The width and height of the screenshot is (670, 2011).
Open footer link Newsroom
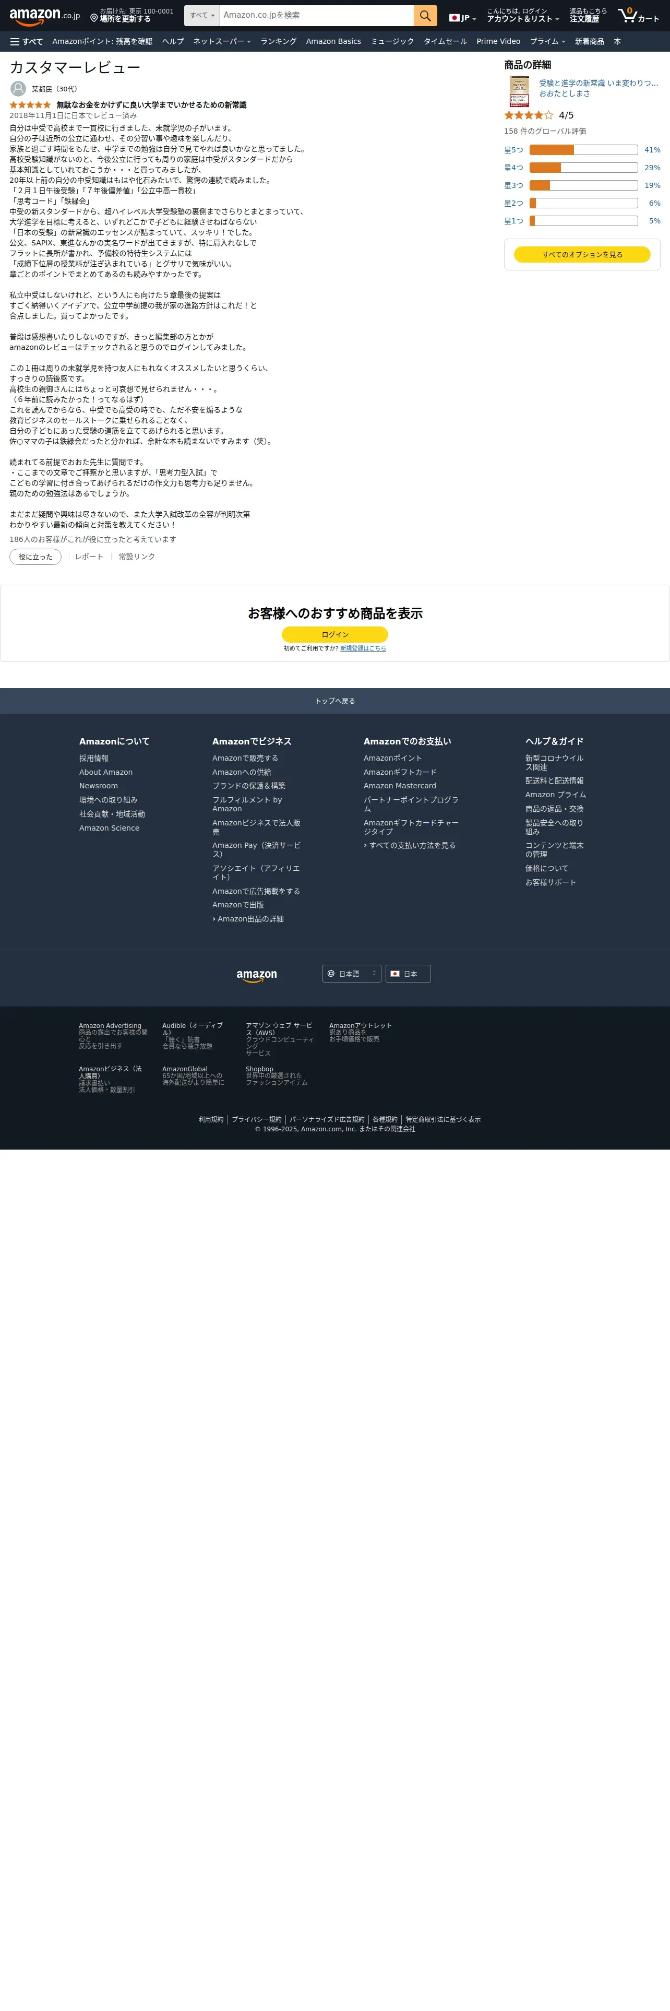coord(98,786)
